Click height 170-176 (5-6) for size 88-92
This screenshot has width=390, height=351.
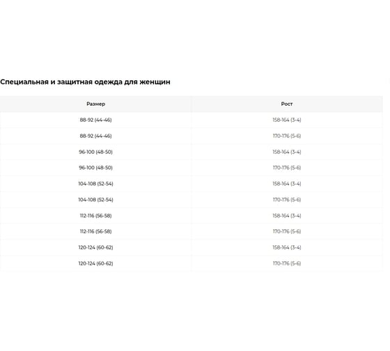(x=287, y=136)
